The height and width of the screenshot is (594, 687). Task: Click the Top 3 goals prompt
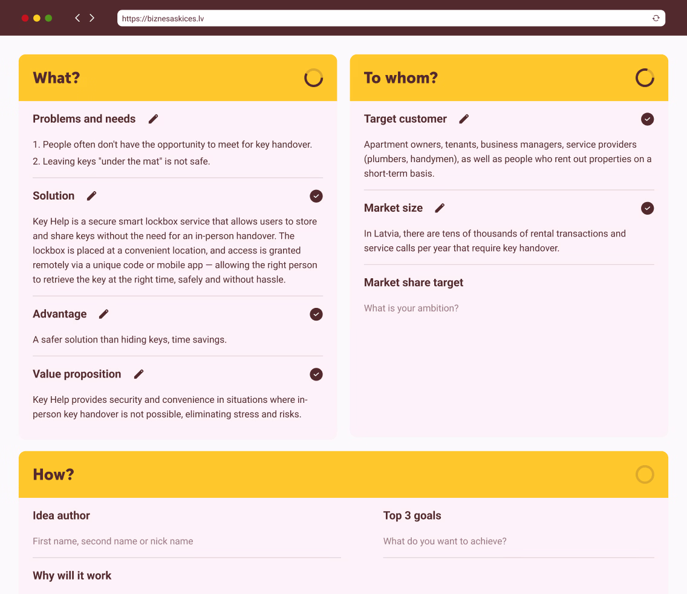click(444, 541)
